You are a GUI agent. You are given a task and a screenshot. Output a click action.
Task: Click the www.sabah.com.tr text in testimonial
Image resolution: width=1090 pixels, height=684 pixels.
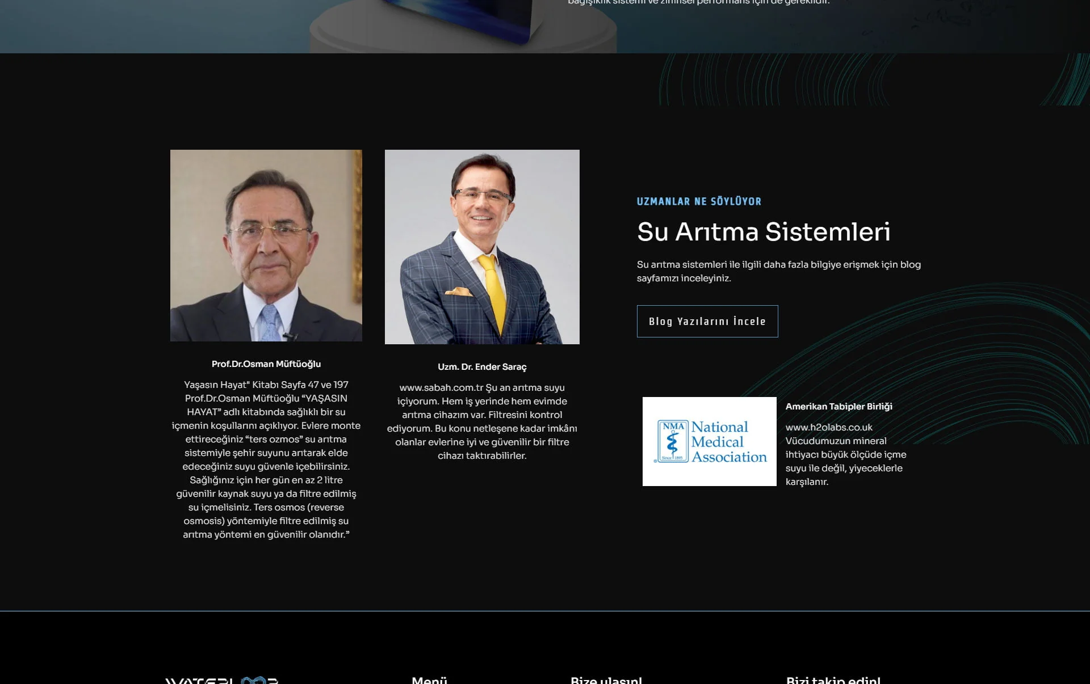pos(441,388)
